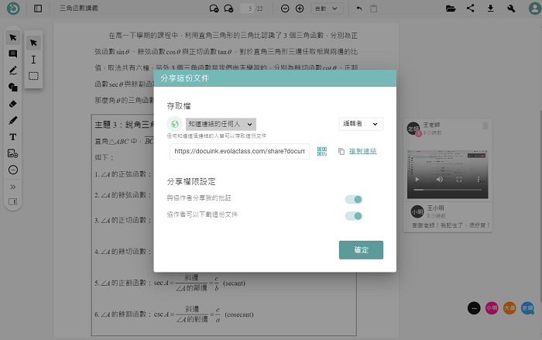Select the eraser tool in the left toolbar
Image resolution: width=542 pixels, height=340 pixels.
(12, 103)
